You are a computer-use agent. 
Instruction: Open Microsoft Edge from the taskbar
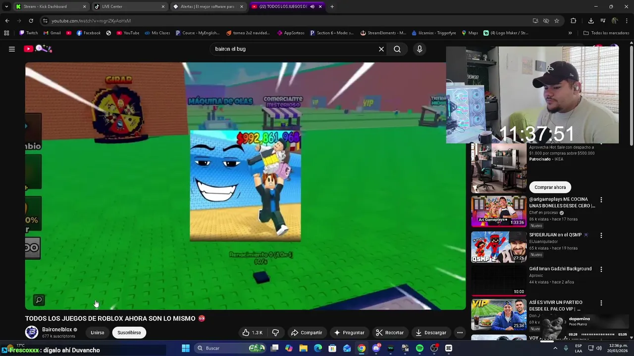pyautogui.click(x=318, y=348)
